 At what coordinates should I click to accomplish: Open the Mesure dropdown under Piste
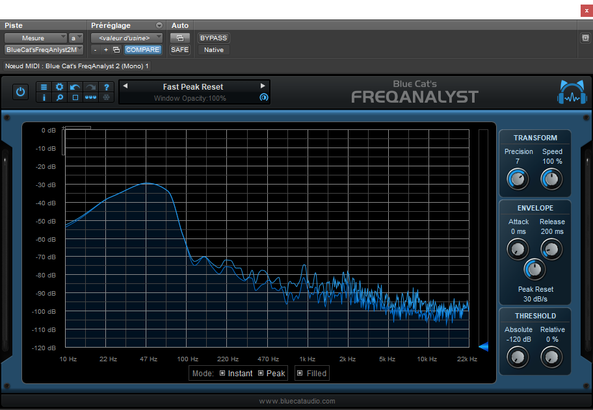35,38
